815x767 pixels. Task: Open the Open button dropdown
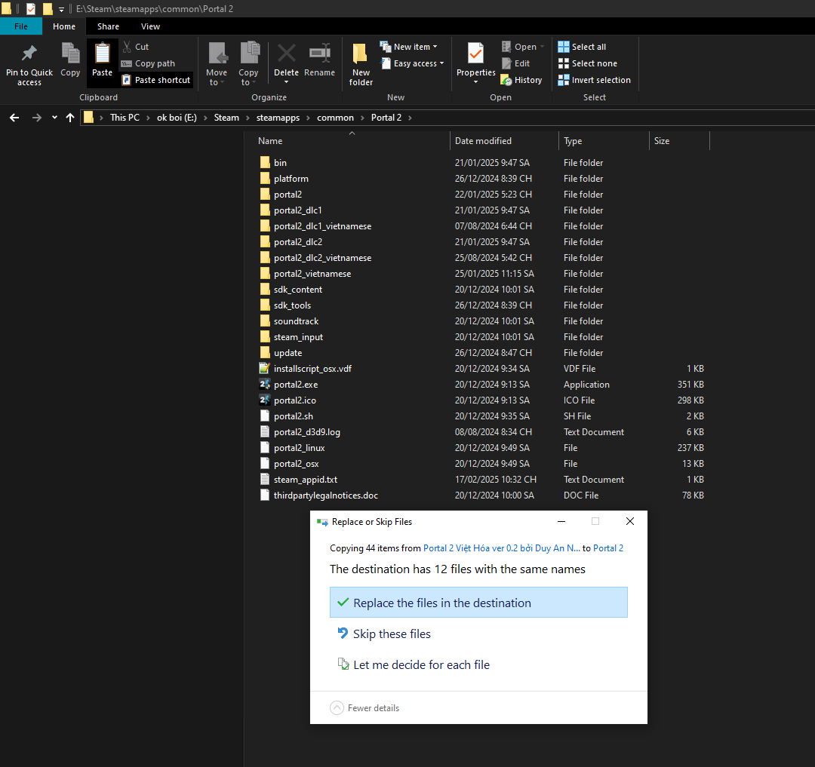[542, 47]
